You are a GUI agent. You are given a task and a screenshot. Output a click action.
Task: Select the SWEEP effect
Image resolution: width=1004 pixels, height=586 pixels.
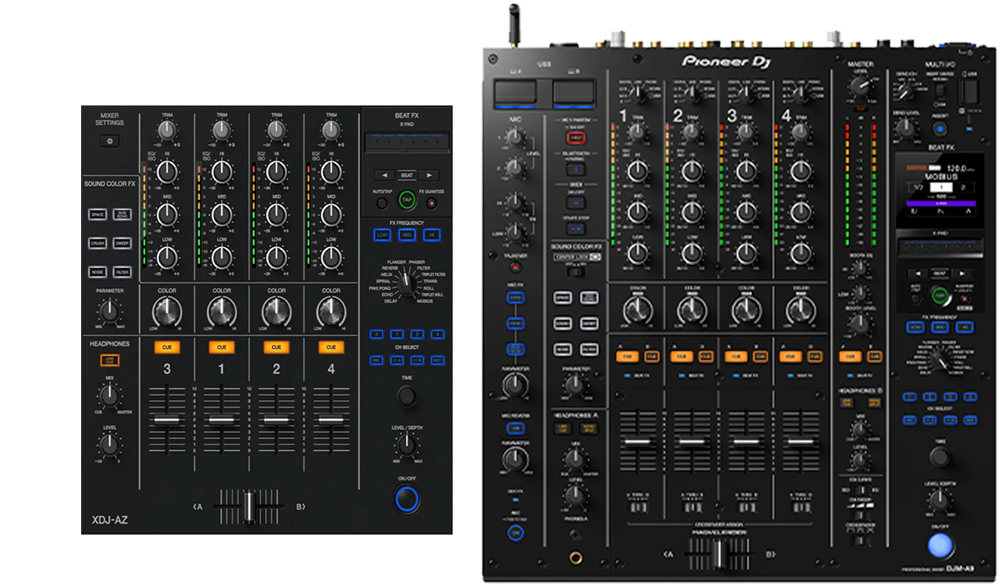pos(122,244)
